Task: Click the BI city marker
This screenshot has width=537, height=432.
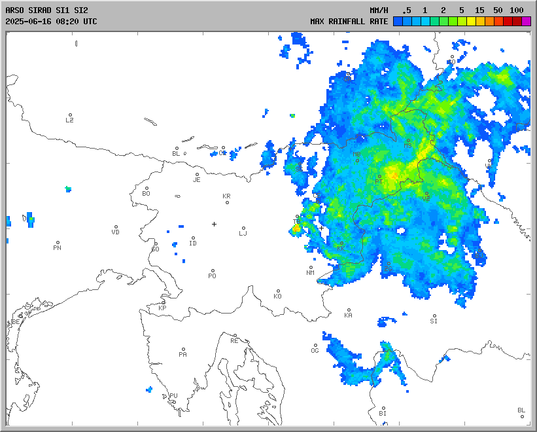Action: [383, 408]
